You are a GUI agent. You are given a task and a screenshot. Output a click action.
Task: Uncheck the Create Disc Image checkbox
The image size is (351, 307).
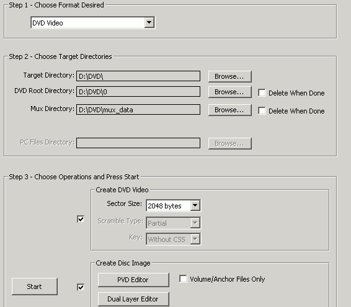(x=81, y=287)
